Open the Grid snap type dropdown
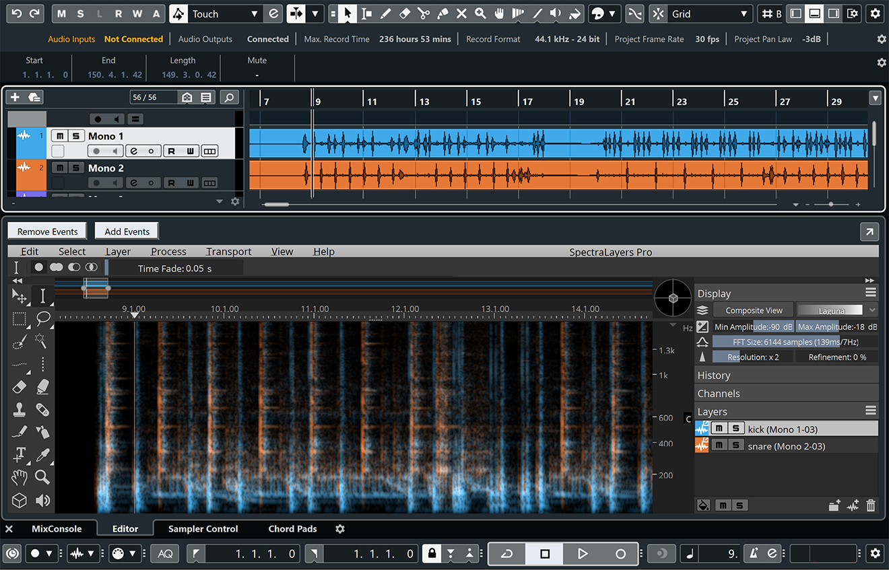The height and width of the screenshot is (570, 889). click(x=709, y=13)
